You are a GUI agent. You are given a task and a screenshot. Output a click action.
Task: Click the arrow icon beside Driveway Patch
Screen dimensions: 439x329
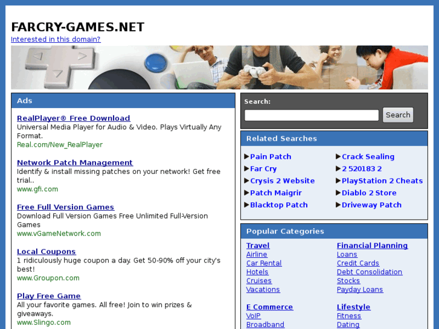click(338, 205)
